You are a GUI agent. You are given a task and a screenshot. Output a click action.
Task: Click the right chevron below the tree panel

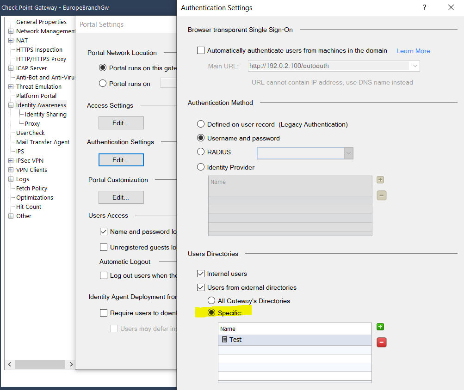pos(70,364)
